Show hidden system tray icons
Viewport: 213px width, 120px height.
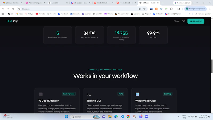point(179,117)
